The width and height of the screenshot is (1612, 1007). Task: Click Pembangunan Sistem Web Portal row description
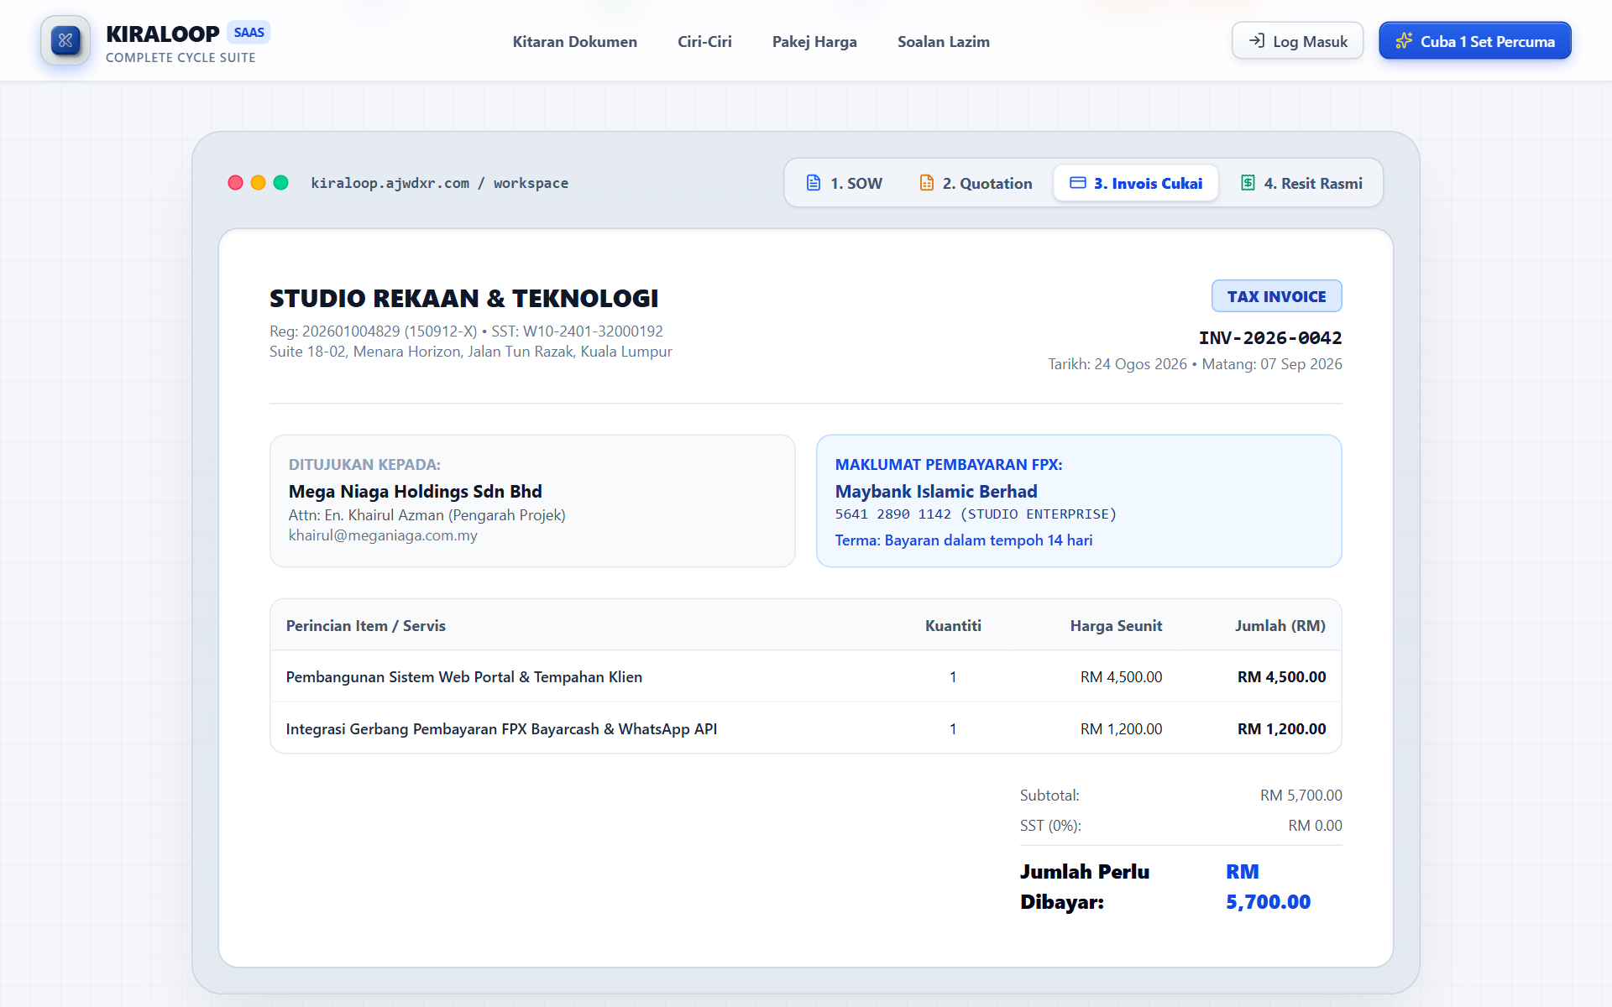464,677
